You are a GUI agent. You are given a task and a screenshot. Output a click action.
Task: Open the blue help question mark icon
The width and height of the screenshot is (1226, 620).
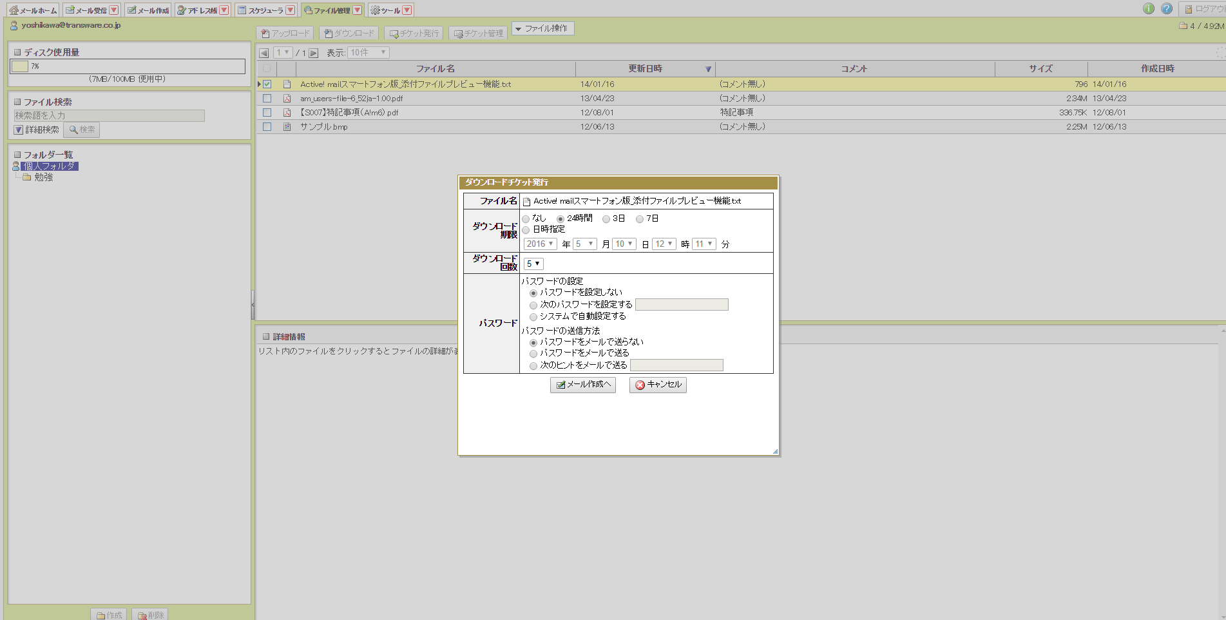tap(1166, 9)
